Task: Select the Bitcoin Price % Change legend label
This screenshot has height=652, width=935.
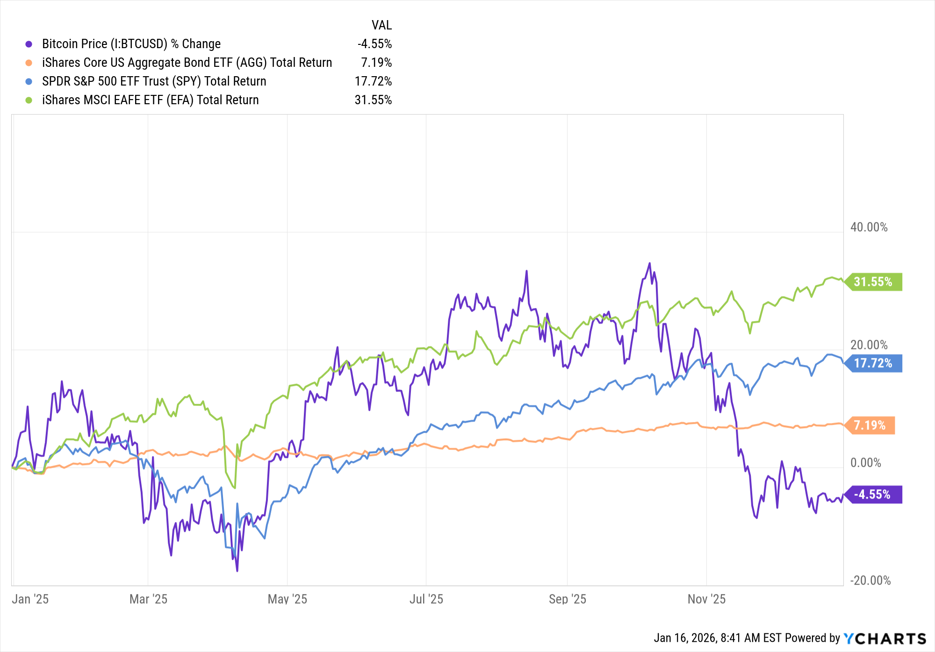Action: click(x=131, y=44)
